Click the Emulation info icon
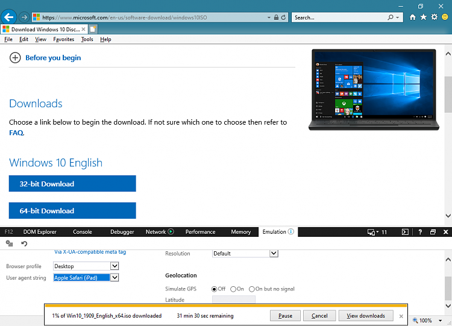Viewport: 452px width, 326px height. [x=291, y=231]
